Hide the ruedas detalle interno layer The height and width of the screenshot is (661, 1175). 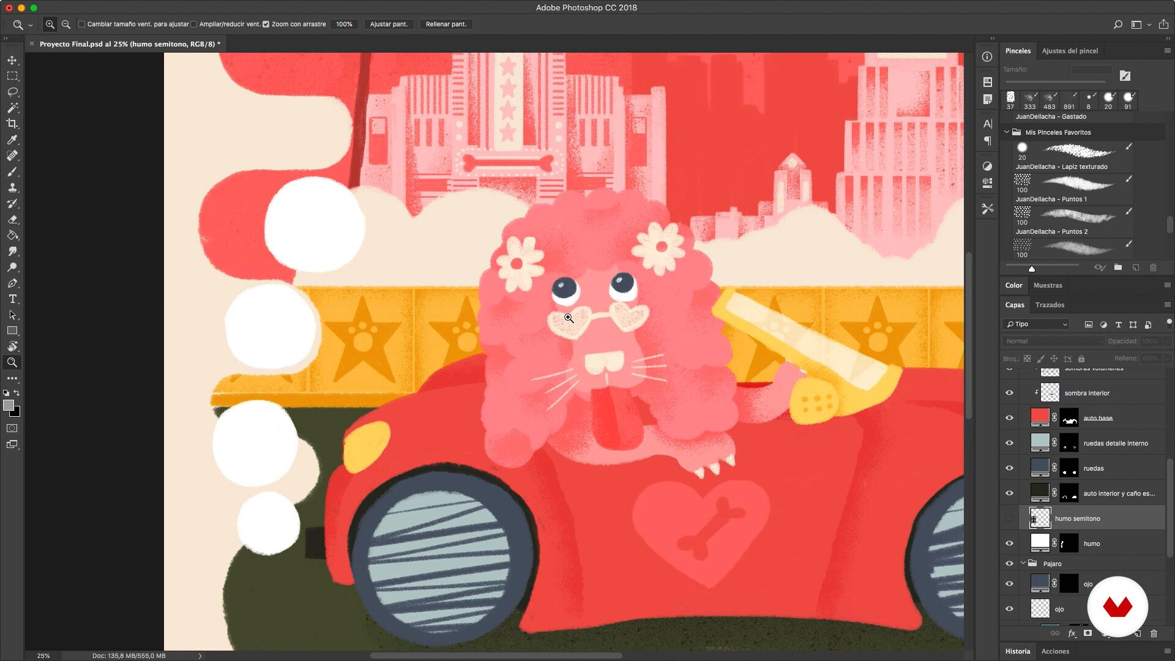pyautogui.click(x=1009, y=443)
